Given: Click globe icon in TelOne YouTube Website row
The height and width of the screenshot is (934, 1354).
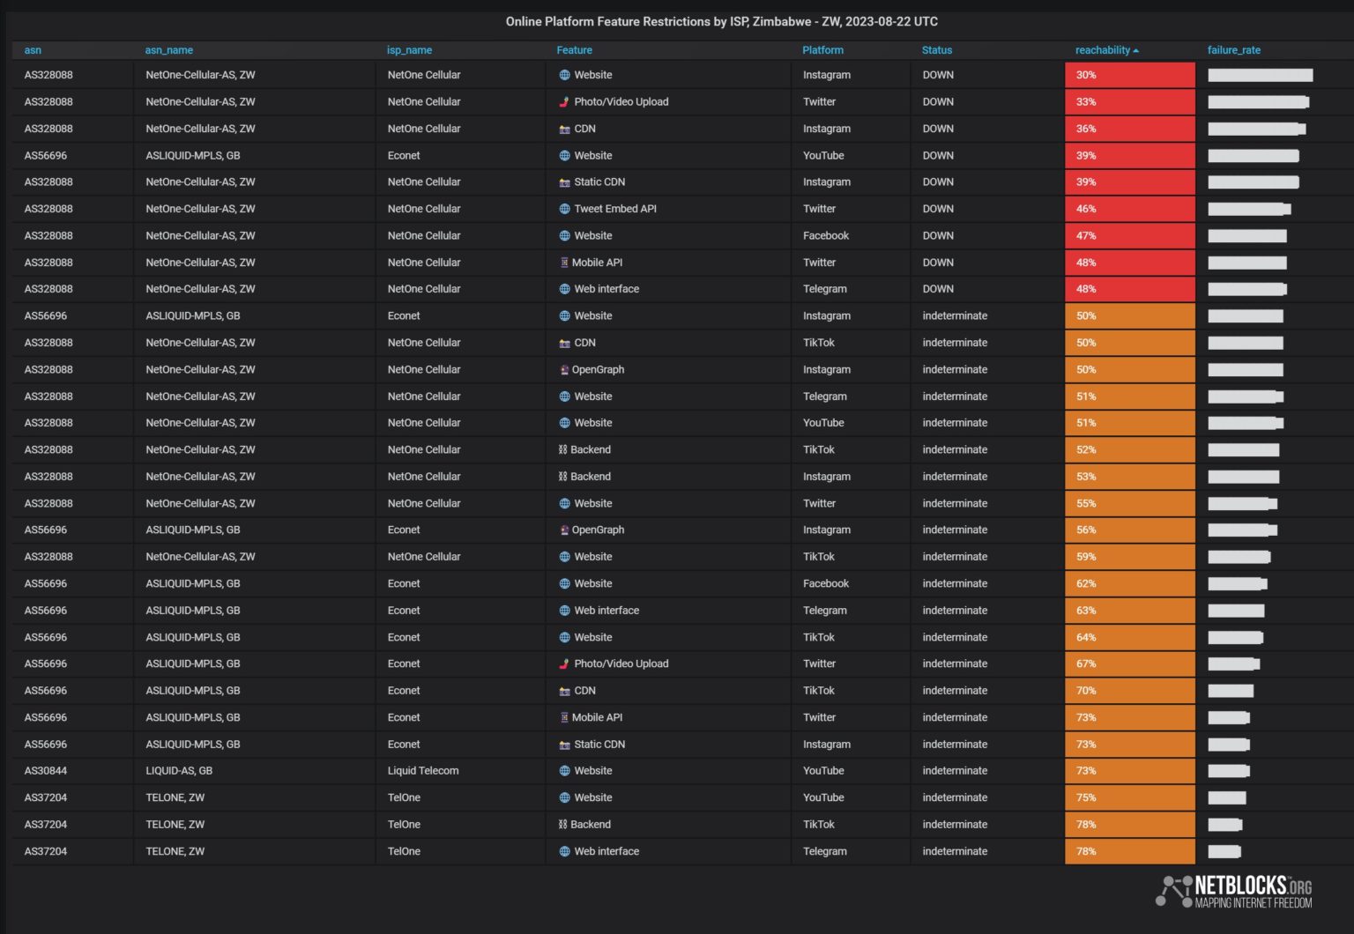Looking at the screenshot, I should tap(564, 798).
